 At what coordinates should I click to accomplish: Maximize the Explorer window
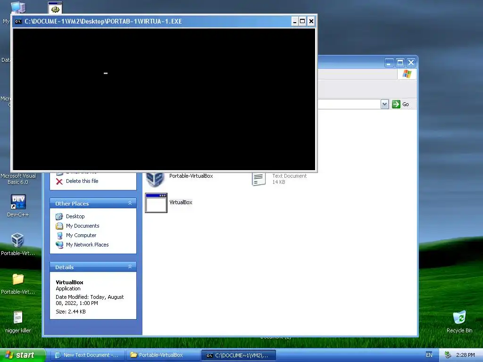click(x=400, y=63)
